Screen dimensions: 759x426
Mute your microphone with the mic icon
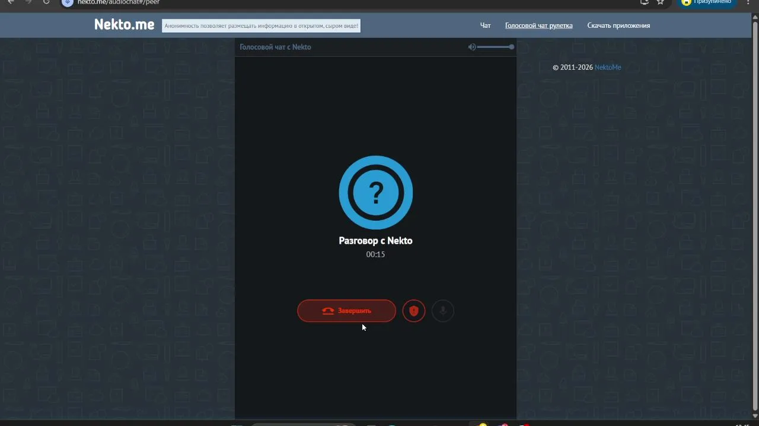[442, 311]
